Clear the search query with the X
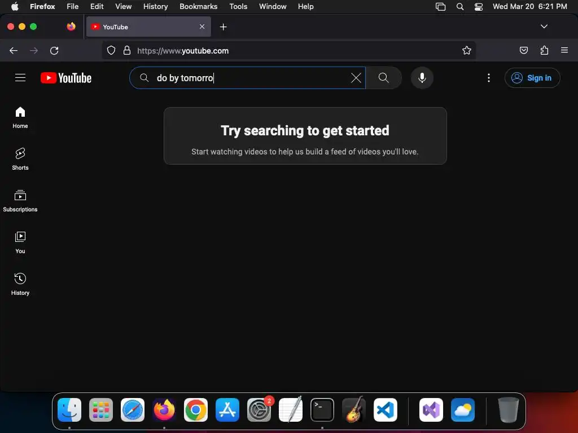 [356, 78]
